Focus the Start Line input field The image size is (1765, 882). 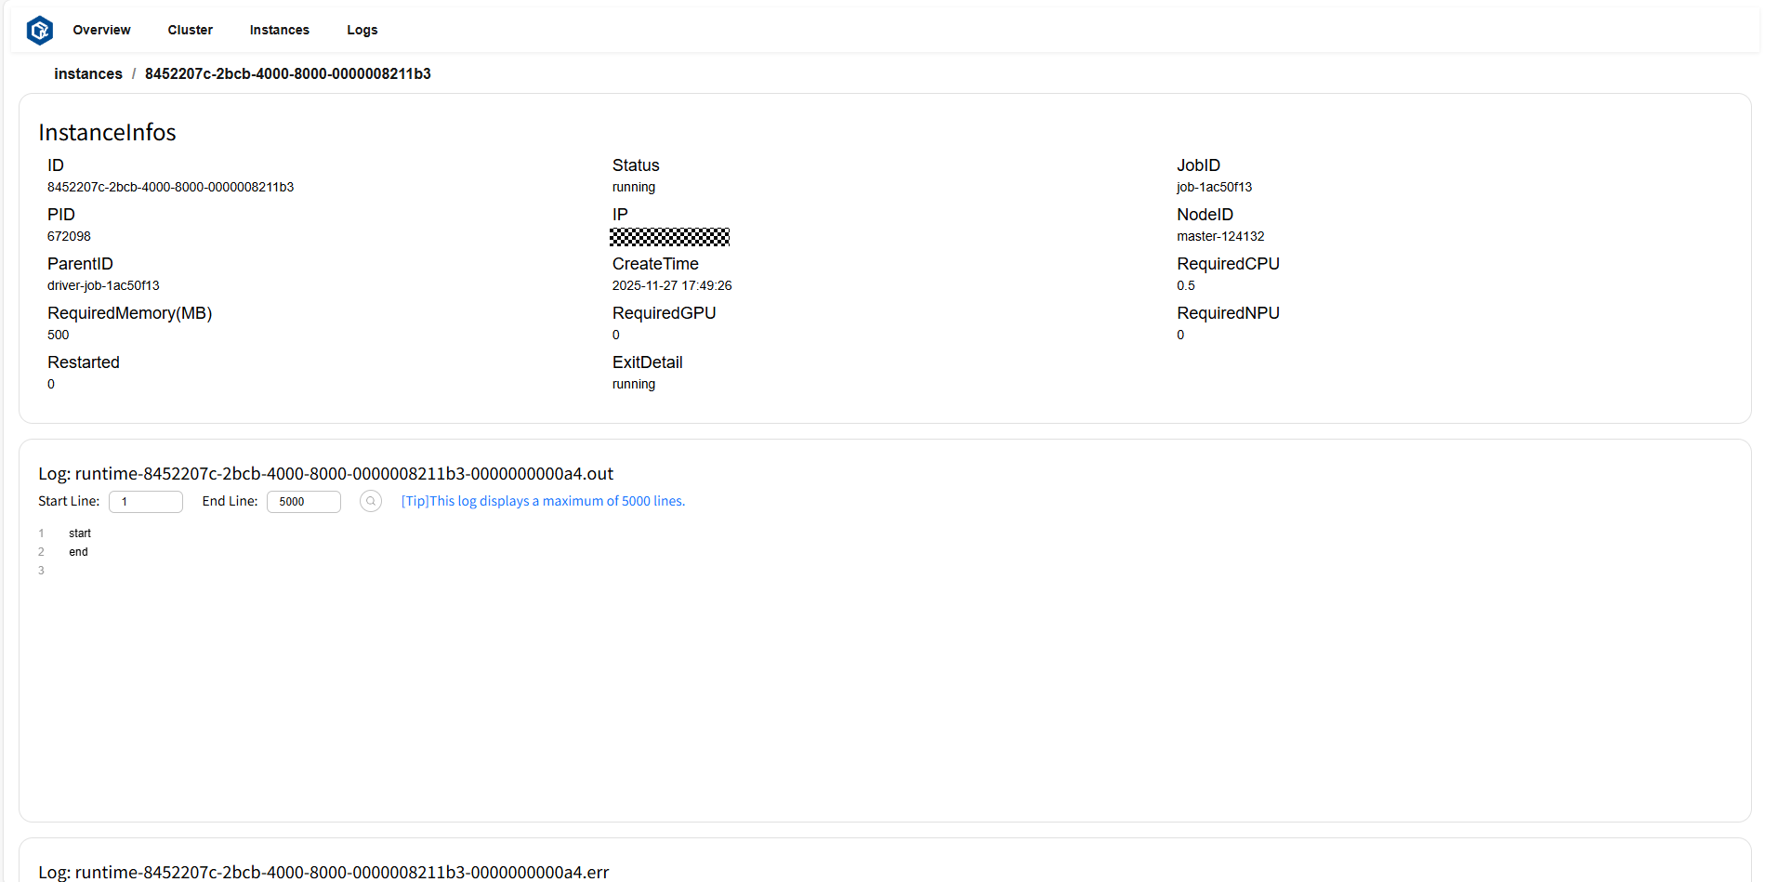pos(146,502)
